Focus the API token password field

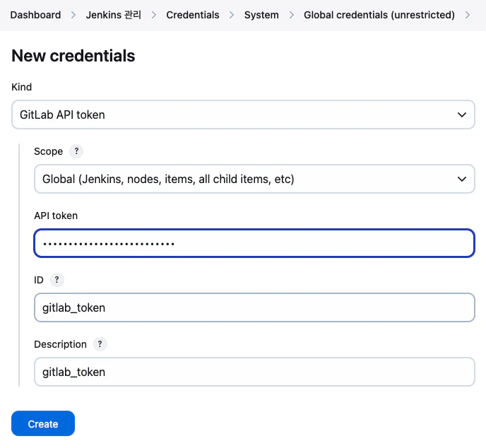[254, 243]
